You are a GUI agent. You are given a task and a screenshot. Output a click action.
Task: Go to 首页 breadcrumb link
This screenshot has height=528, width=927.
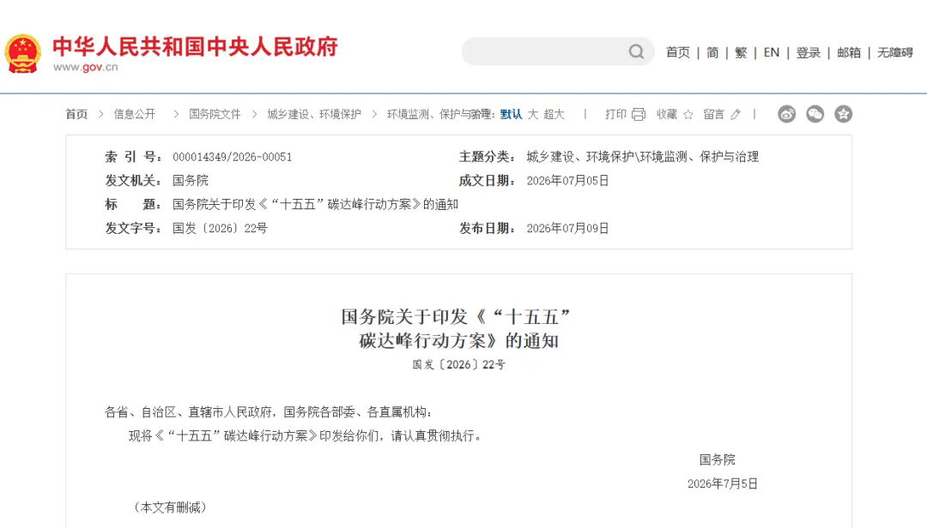76,114
